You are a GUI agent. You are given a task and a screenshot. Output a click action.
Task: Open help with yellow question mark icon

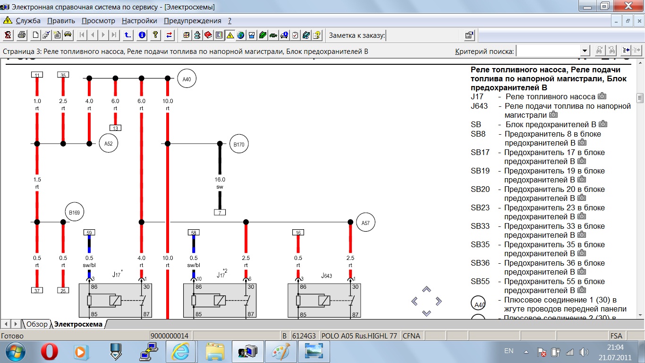[x=155, y=35]
